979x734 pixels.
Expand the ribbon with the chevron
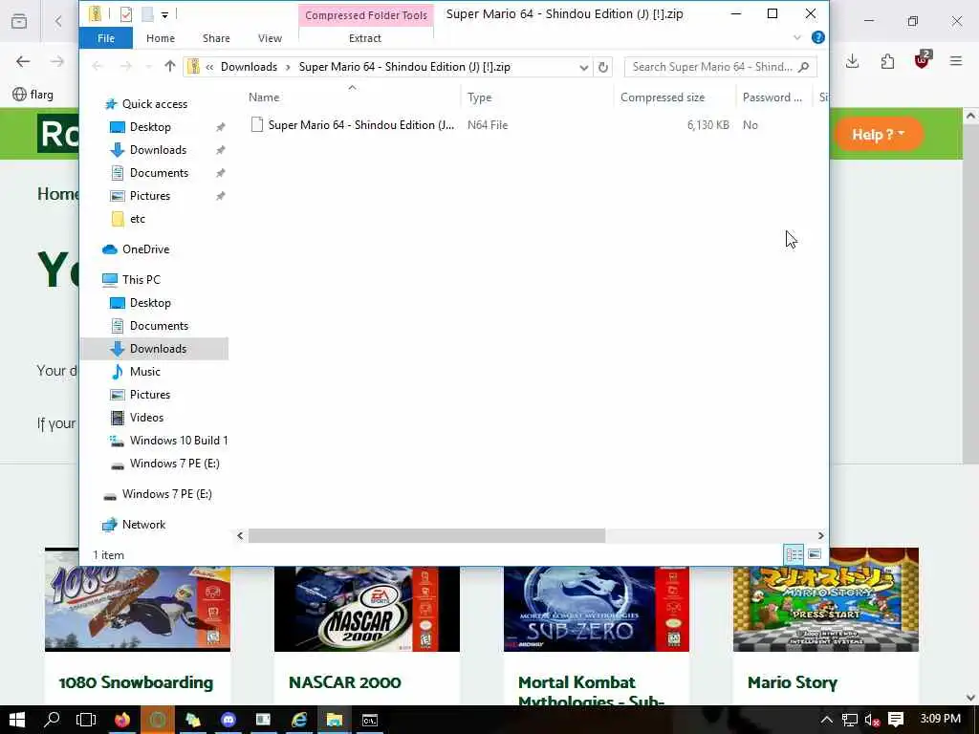tap(796, 38)
